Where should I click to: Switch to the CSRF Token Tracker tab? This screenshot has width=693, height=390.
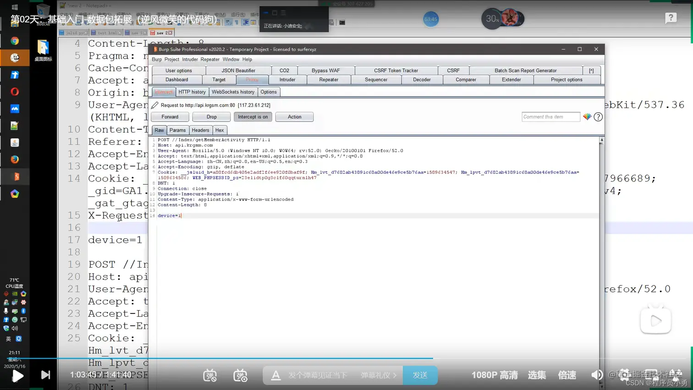[396, 71]
